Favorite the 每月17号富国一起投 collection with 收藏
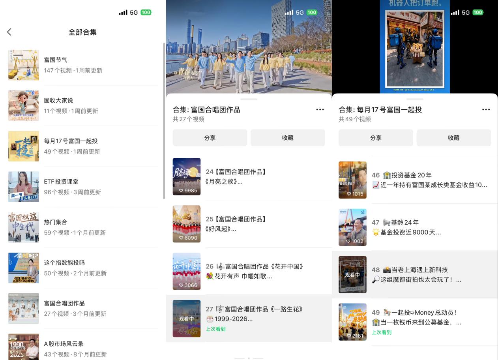Viewport: 498px width, 360px height. [x=454, y=138]
